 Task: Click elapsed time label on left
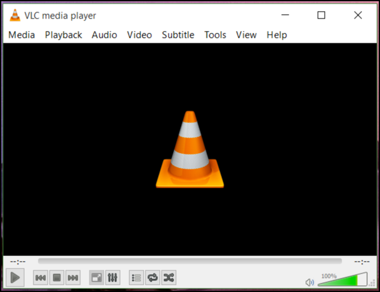coord(17,261)
